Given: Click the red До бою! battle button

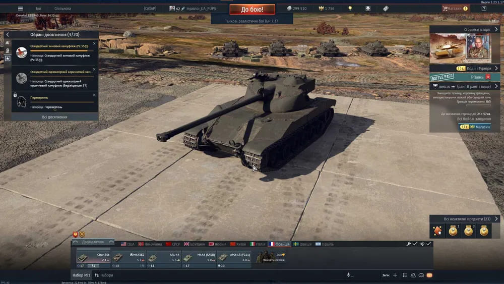Looking at the screenshot, I should 252,9.
